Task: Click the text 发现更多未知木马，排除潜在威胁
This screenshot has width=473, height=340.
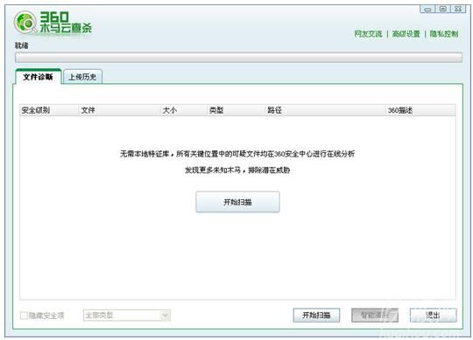Action: pos(237,170)
